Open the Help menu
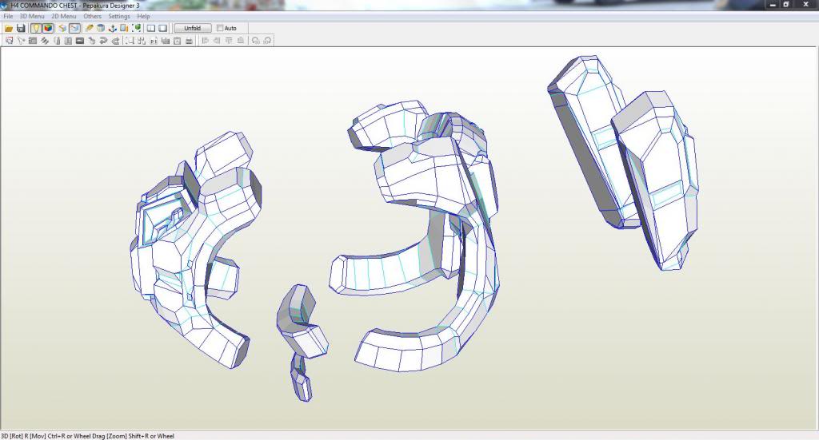 point(144,16)
